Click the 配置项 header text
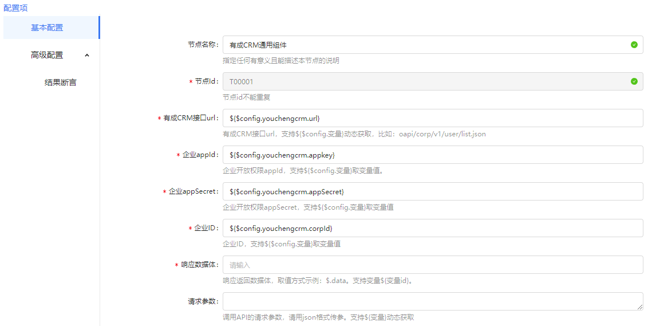The height and width of the screenshot is (326, 652). (15, 8)
